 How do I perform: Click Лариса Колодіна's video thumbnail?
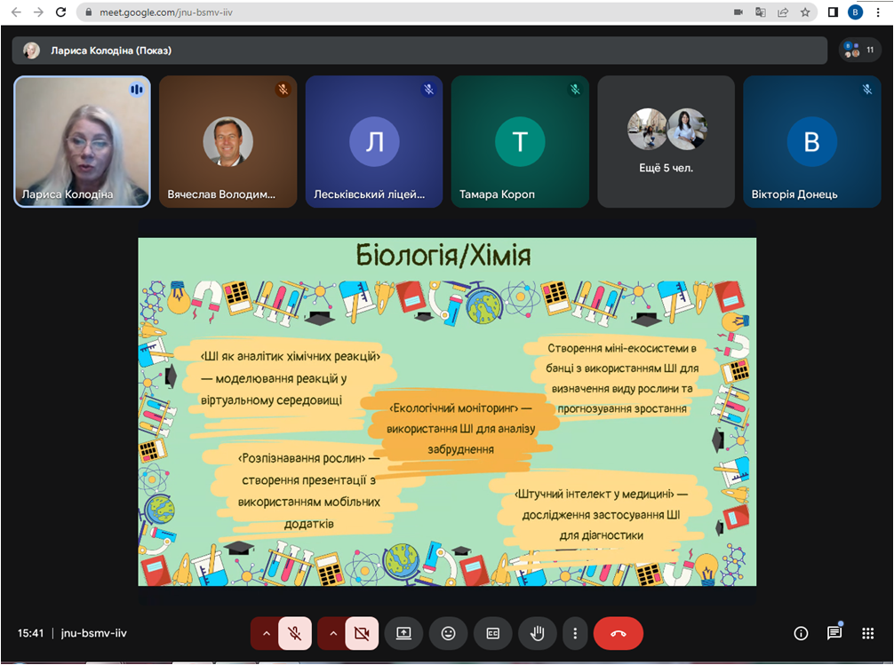coord(82,141)
